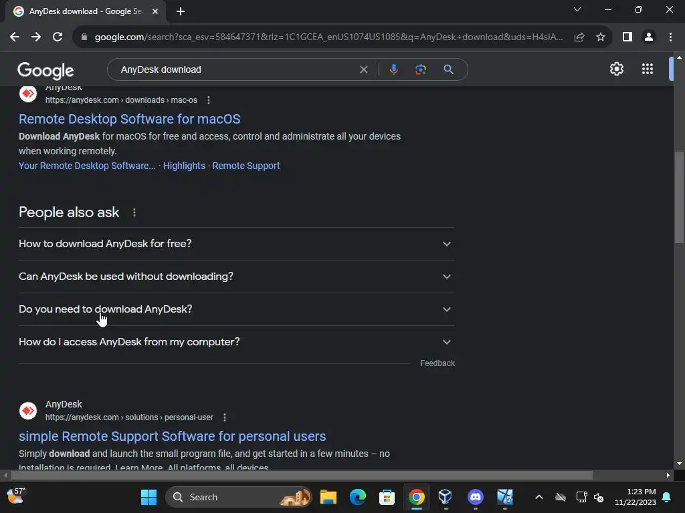Screen dimensions: 685x513
Task: Switch to Chrome in the taskbar
Action: (x=416, y=497)
